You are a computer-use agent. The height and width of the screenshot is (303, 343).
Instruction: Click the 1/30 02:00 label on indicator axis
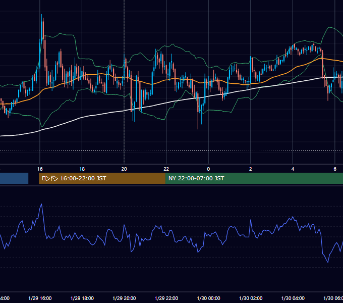[251, 298]
